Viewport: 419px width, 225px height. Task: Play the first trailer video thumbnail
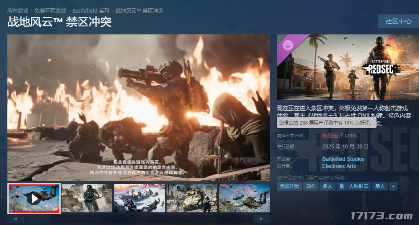[34, 198]
